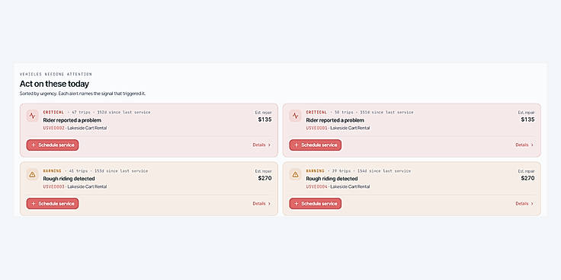Click the warning triangle icon on USVE0004 card
561x280 pixels.
point(295,174)
